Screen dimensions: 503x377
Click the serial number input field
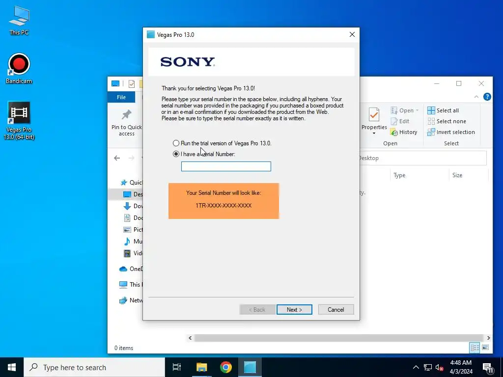tap(226, 166)
